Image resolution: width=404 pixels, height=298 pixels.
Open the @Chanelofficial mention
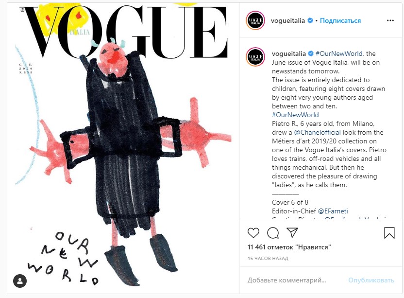317,132
